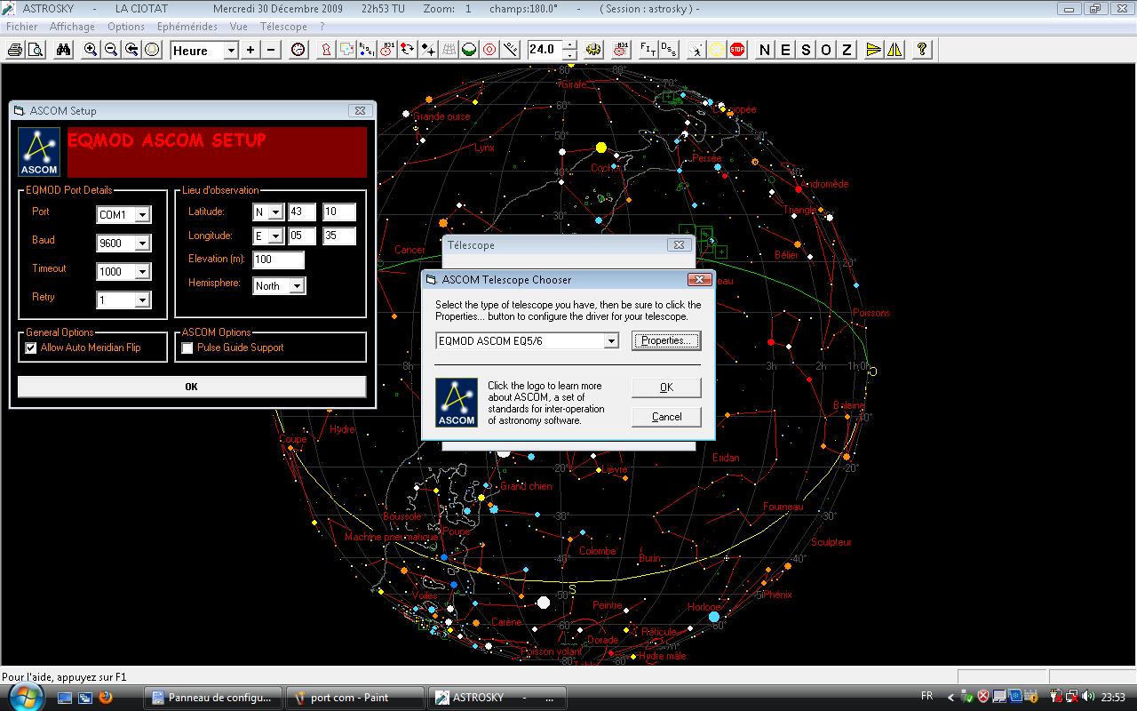This screenshot has width=1137, height=711.
Task: Toggle the star names icon
Action: (367, 50)
